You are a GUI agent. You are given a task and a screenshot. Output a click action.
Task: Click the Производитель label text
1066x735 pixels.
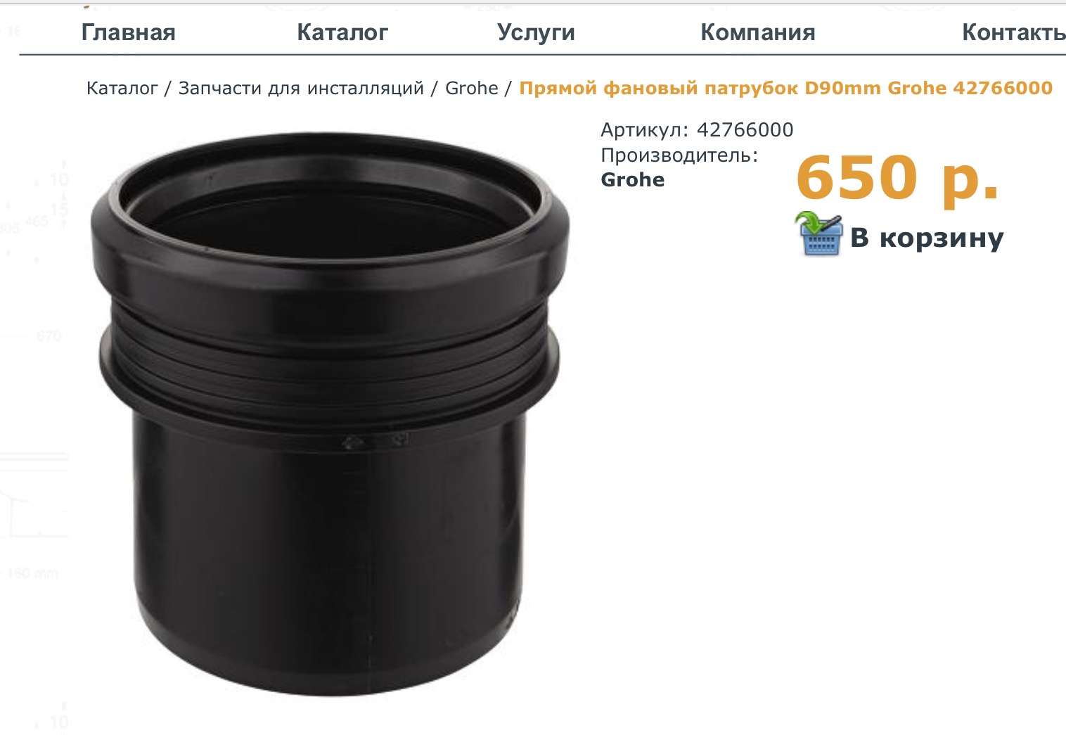(679, 155)
